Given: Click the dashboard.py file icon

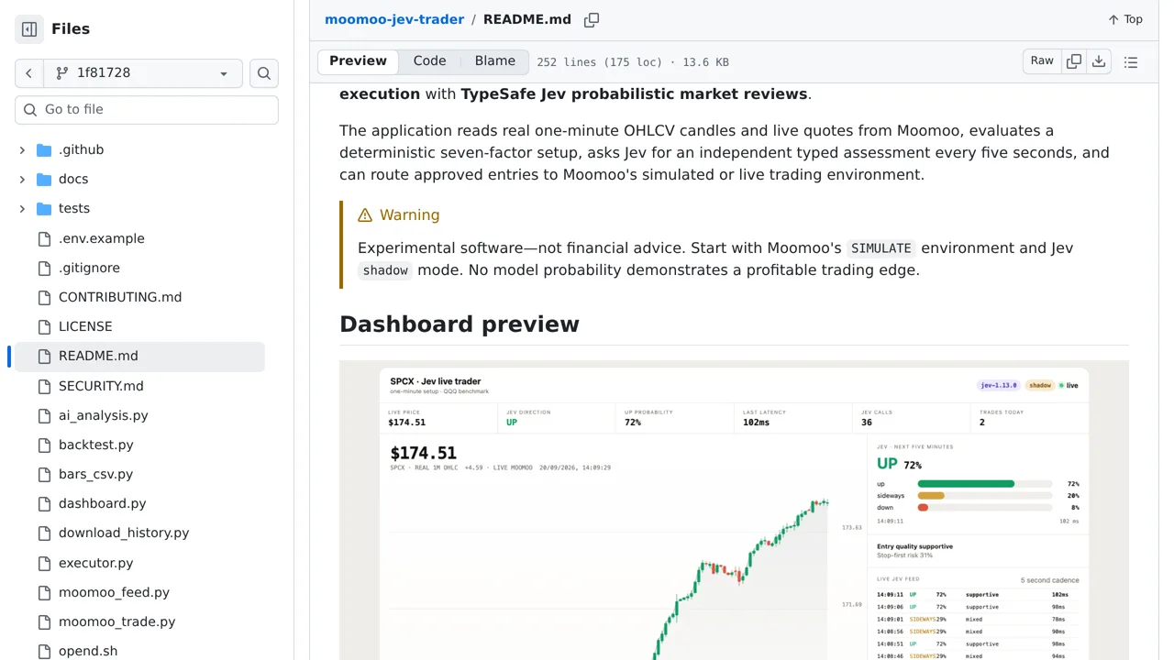Looking at the screenshot, I should tap(44, 503).
